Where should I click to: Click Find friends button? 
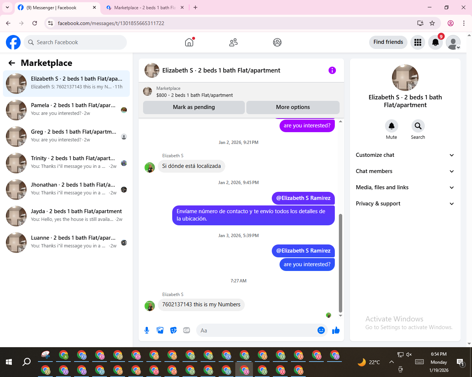tap(388, 42)
